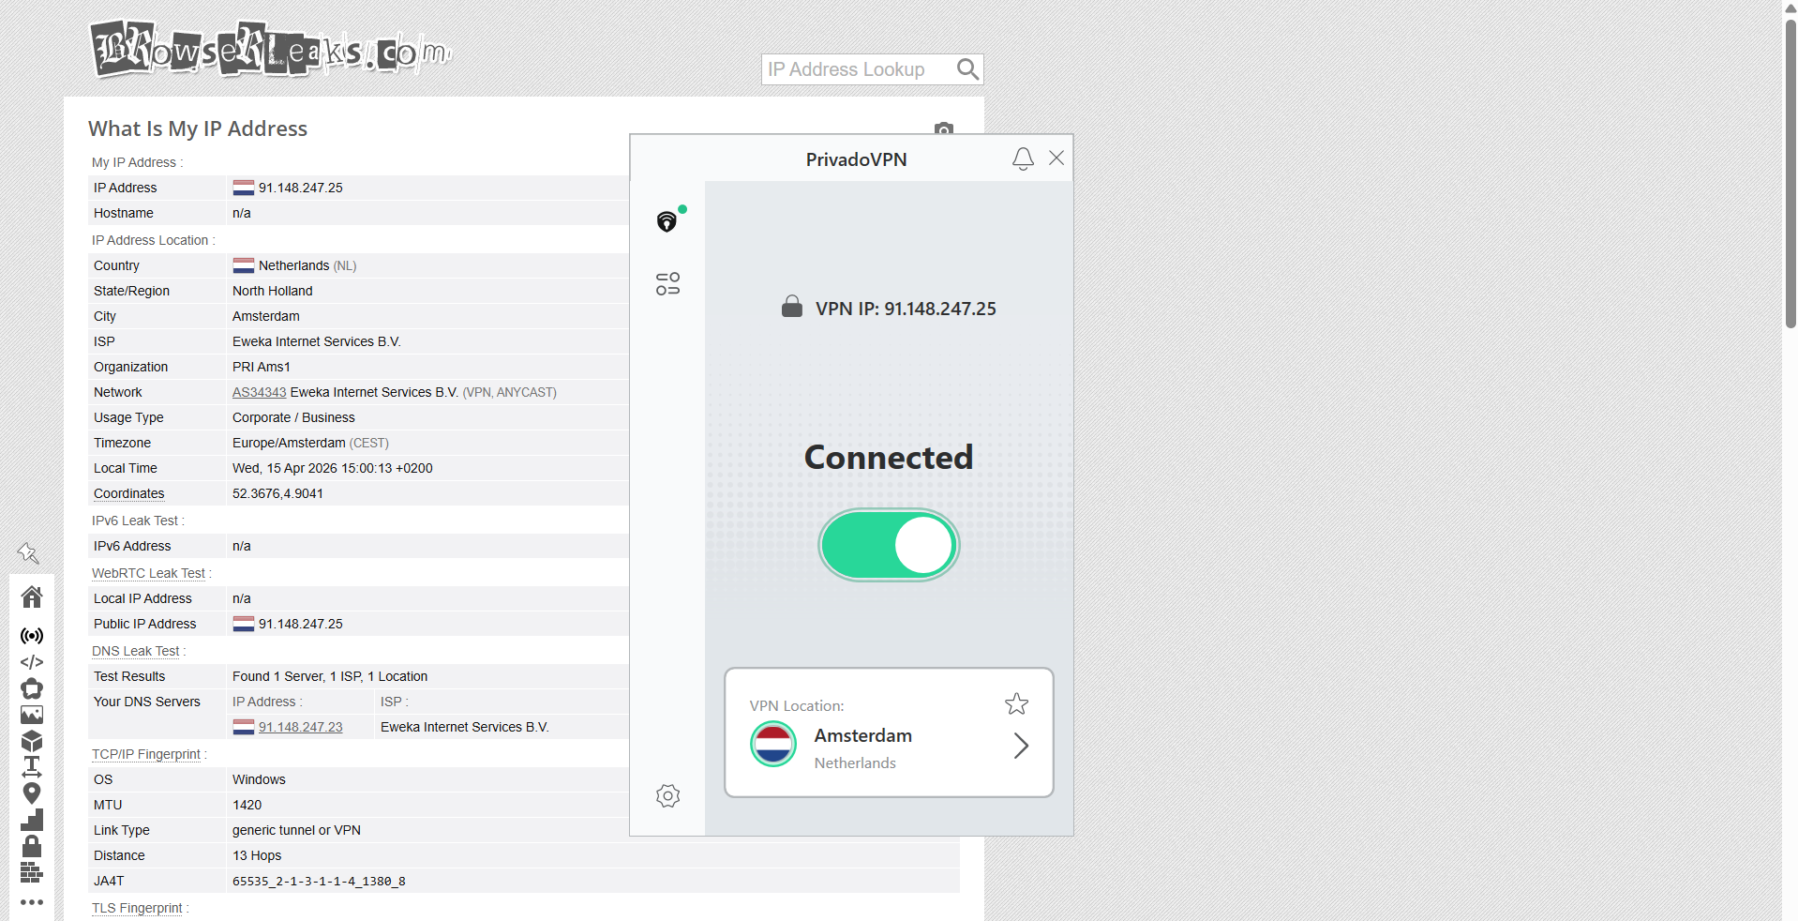Click the Local Time value
Image resolution: width=1798 pixels, height=921 pixels.
pyautogui.click(x=333, y=468)
